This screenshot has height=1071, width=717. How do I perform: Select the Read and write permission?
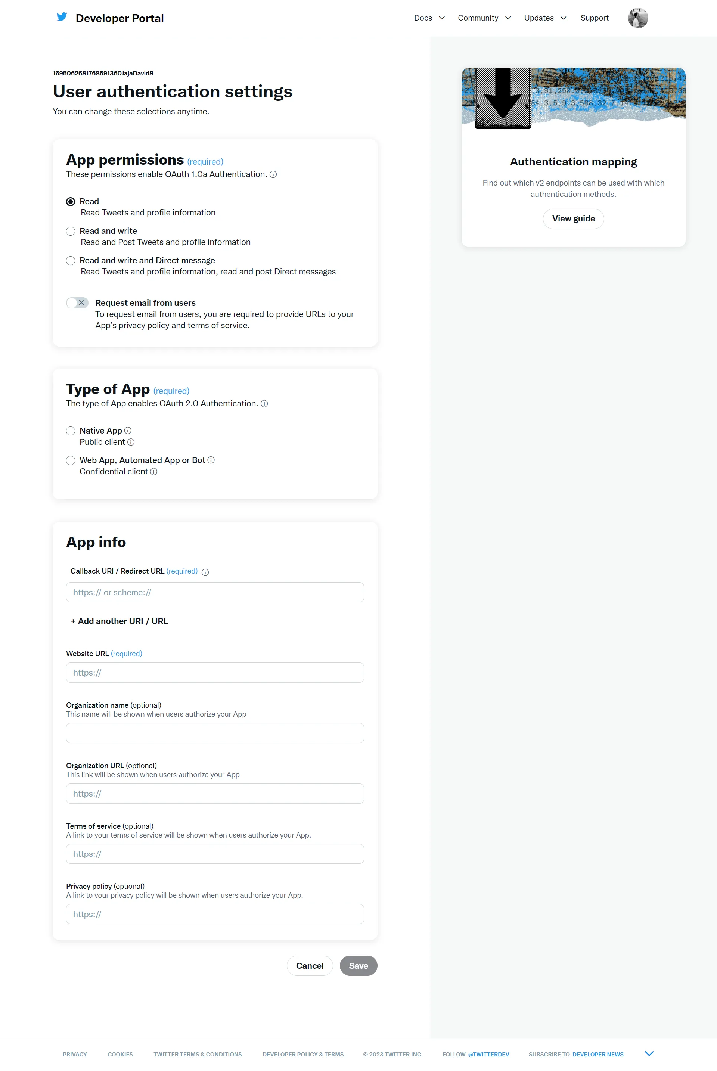click(71, 231)
